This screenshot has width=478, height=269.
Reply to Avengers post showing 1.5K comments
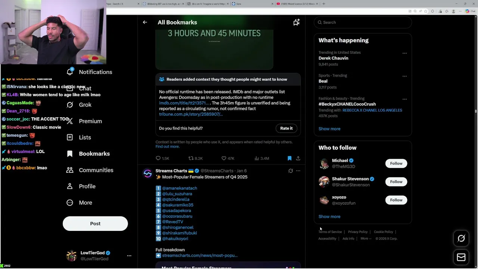162,158
